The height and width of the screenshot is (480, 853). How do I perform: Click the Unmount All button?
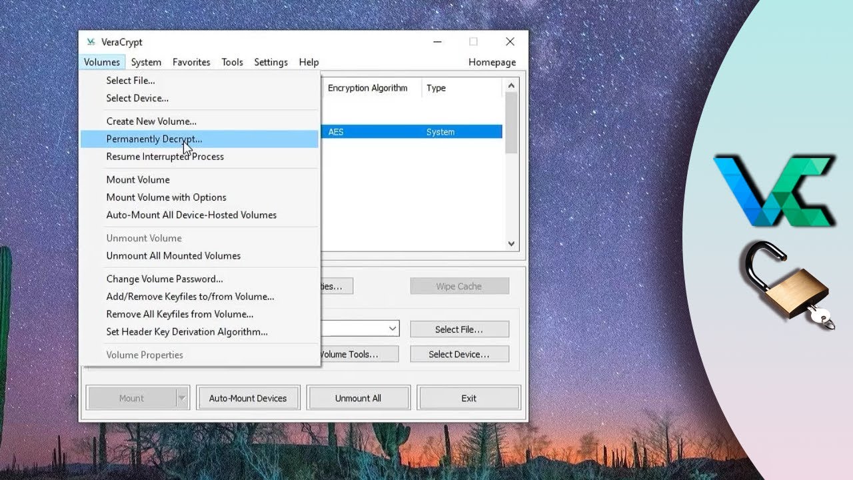pos(358,398)
